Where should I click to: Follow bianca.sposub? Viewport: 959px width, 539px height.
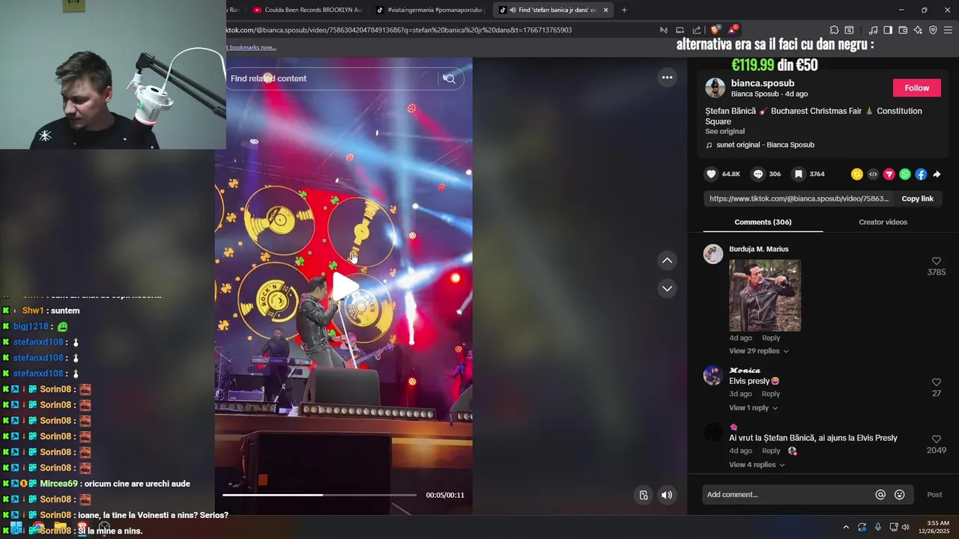coord(916,88)
